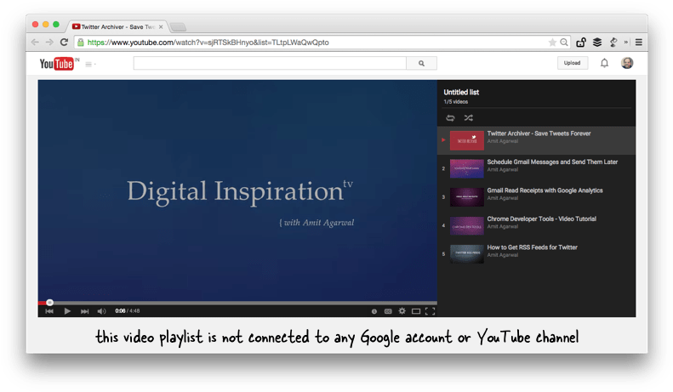Click the wrench extension icon in Chrome toolbar
This screenshot has height=392, width=673.
pyautogui.click(x=613, y=42)
